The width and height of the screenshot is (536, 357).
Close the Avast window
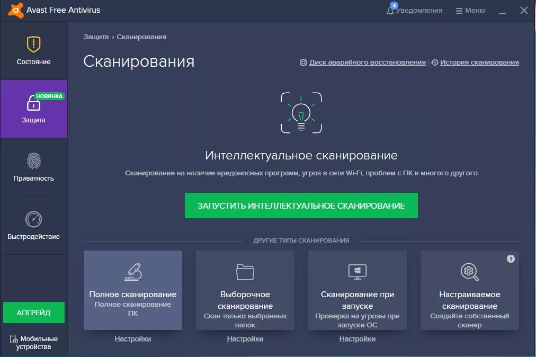click(524, 11)
